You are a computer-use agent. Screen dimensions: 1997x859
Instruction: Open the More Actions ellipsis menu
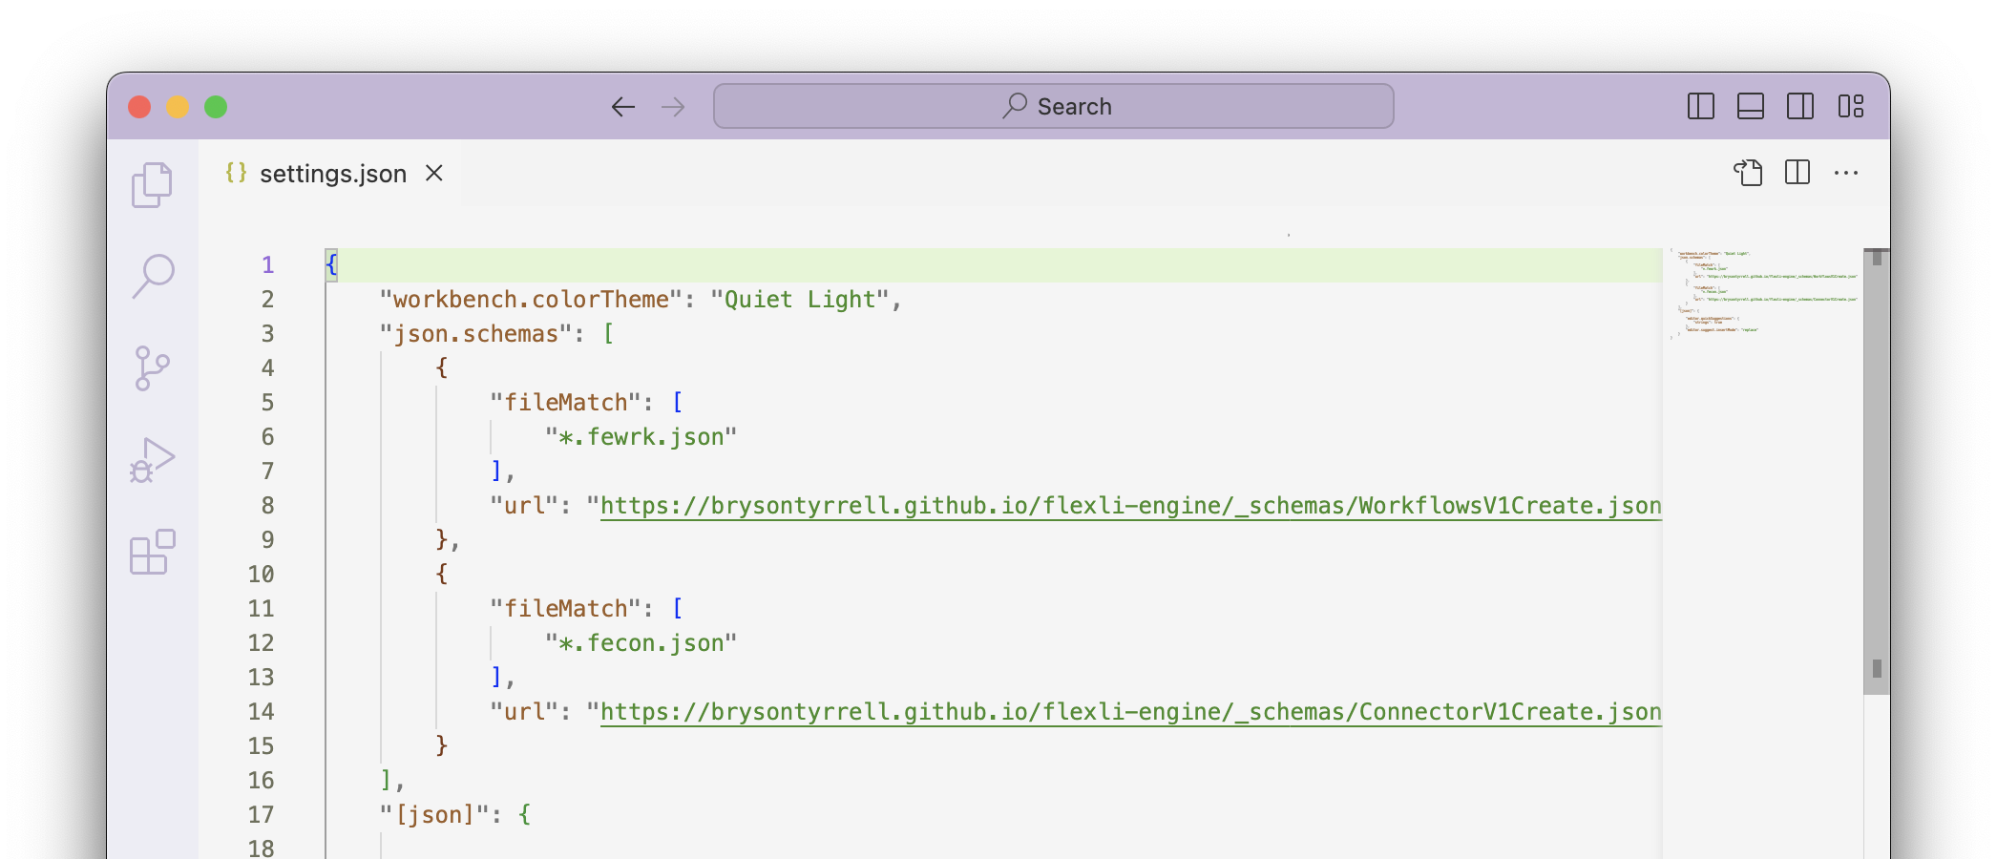(x=1846, y=173)
